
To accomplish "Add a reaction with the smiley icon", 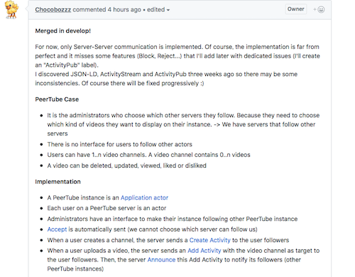I will pos(321,9).
